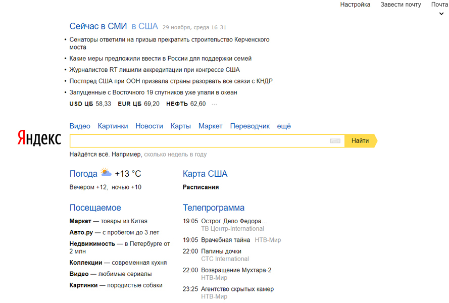Select the Переводчик service tab

(x=250, y=126)
